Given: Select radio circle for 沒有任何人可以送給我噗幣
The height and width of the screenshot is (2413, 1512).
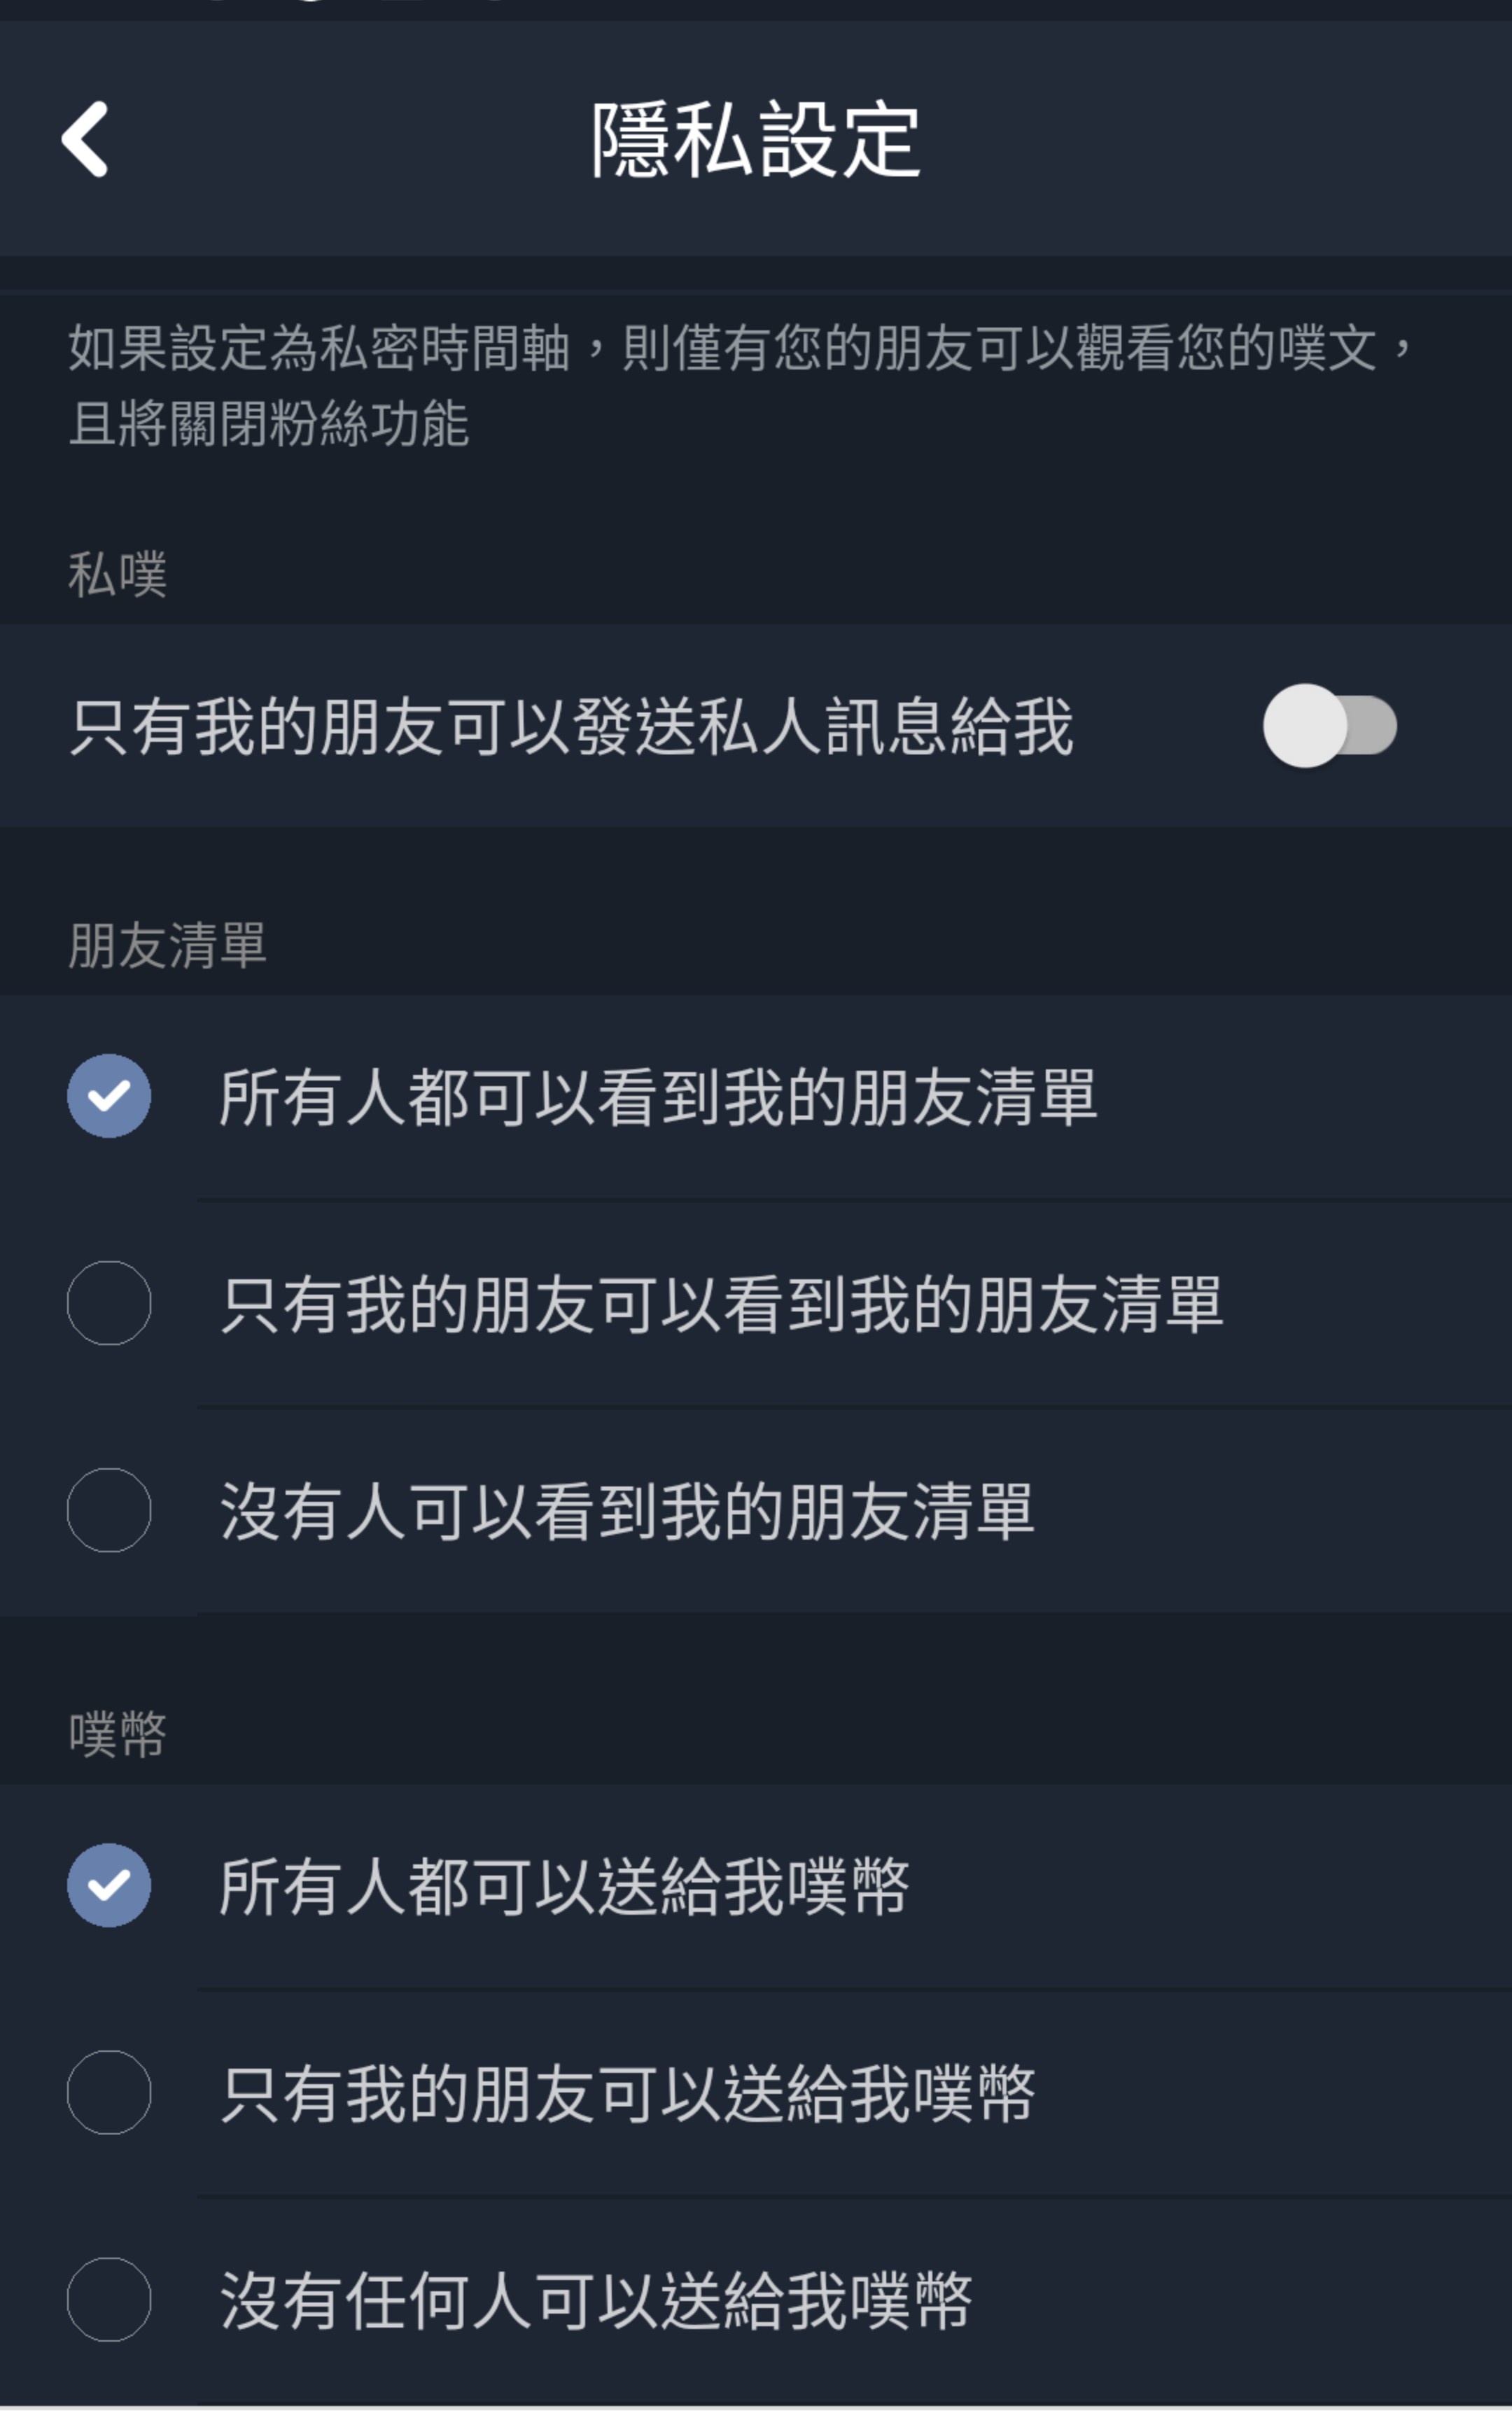Looking at the screenshot, I should (x=109, y=2299).
